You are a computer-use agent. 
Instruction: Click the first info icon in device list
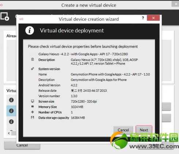[11, 100]
